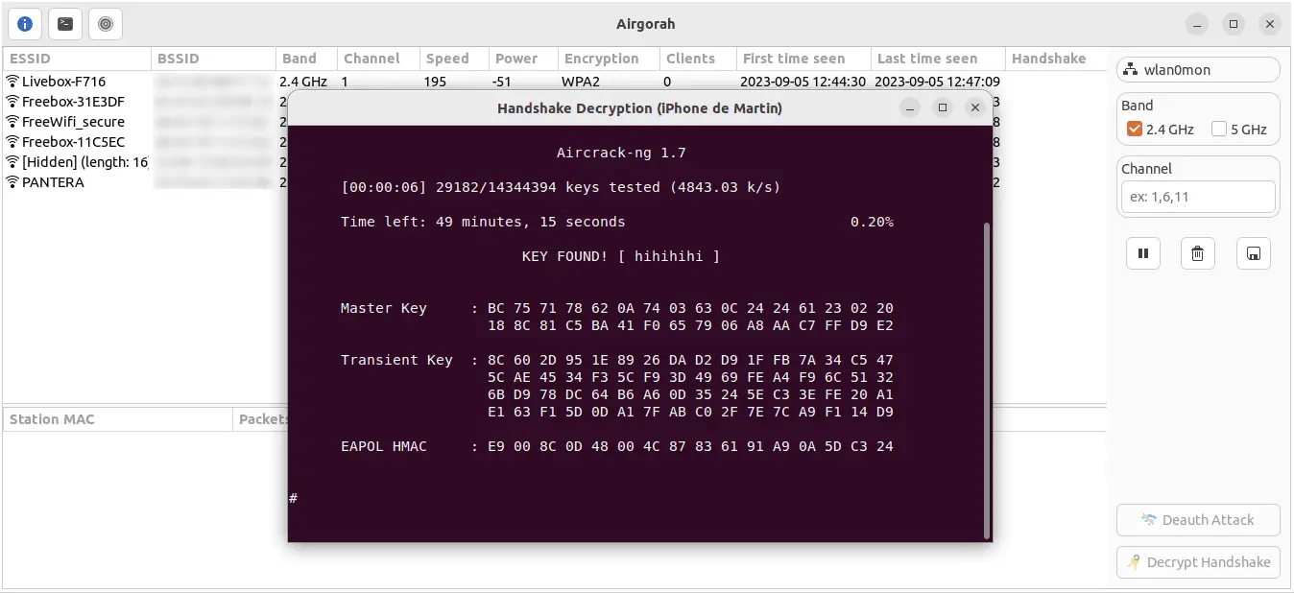Sort by BSSID column header
1294x593 pixels.
[213, 59]
